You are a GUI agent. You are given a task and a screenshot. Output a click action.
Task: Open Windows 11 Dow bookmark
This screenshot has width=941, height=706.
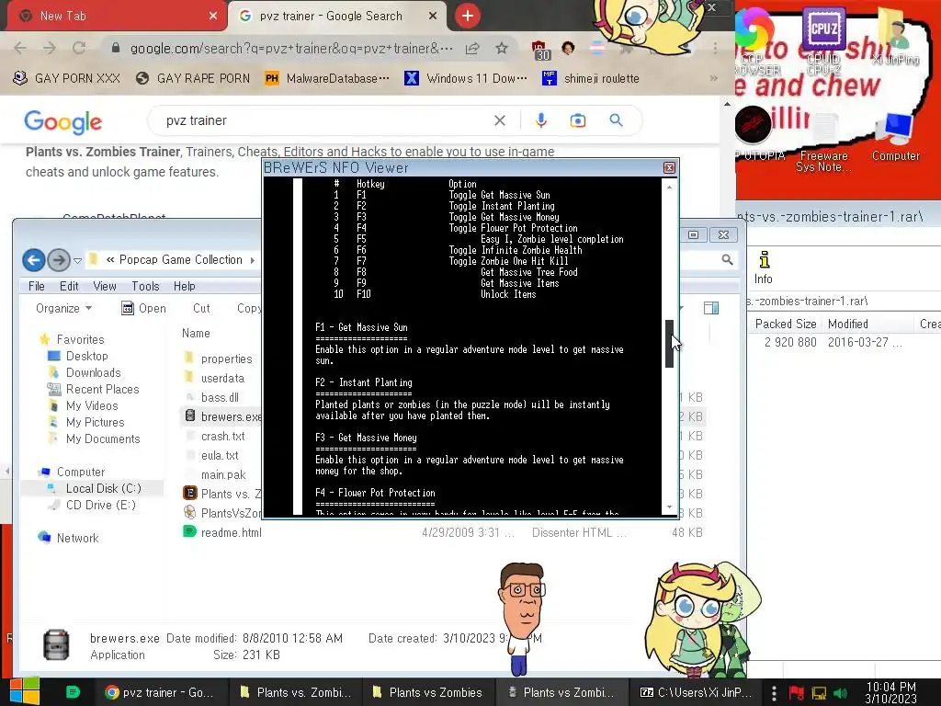tap(466, 78)
